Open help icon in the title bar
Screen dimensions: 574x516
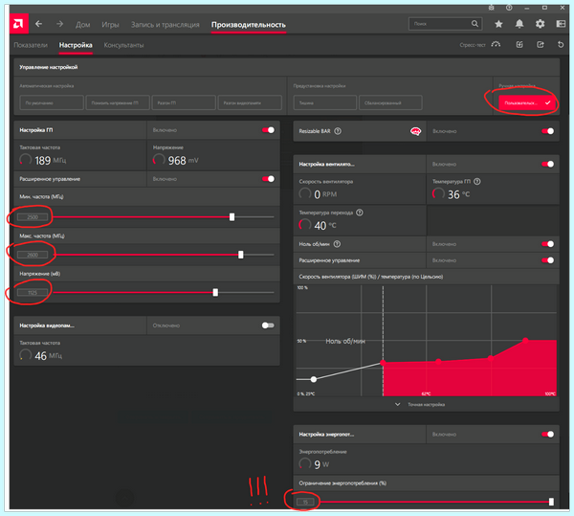pos(509,8)
